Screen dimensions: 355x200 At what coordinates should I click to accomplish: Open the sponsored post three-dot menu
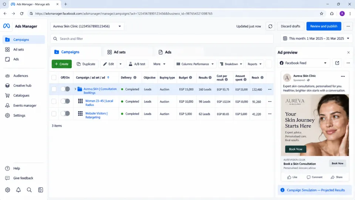click(x=343, y=76)
